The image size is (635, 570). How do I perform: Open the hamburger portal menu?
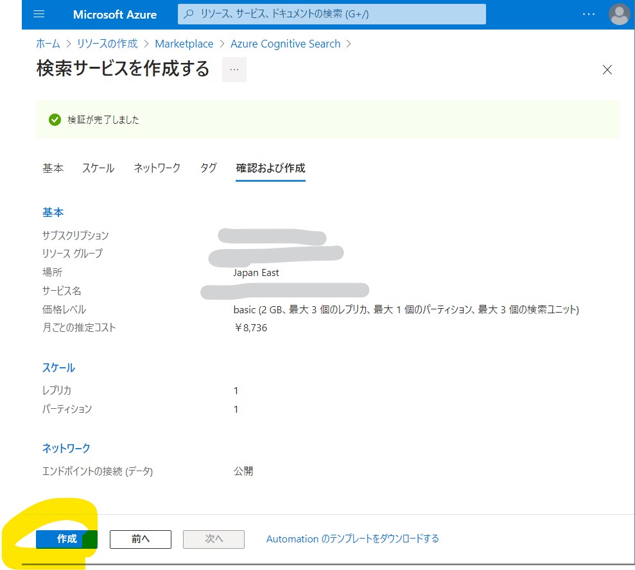tap(39, 14)
